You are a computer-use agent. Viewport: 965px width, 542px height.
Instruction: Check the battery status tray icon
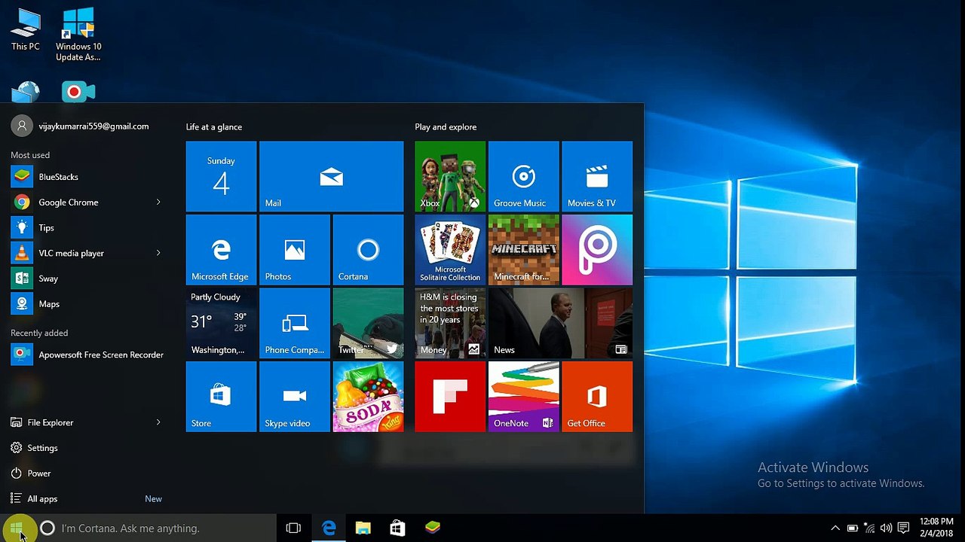(852, 528)
